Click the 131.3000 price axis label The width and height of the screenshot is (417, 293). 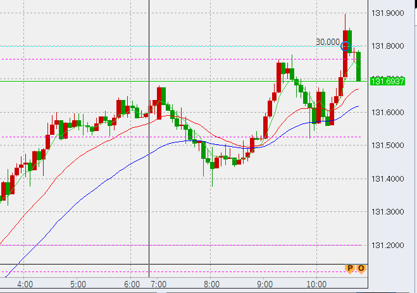click(390, 212)
